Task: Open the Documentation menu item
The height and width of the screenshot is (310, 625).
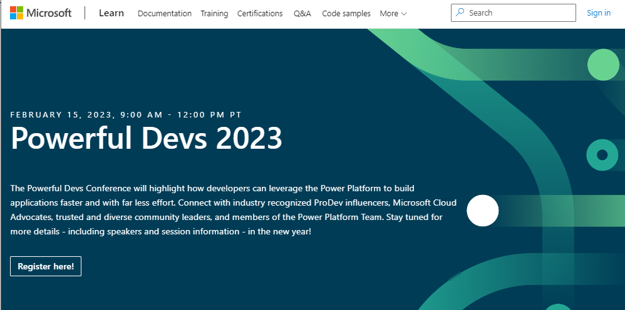Action: pyautogui.click(x=165, y=14)
